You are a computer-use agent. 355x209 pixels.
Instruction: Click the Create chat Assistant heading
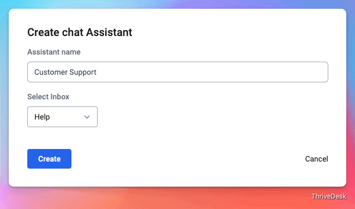coord(80,32)
